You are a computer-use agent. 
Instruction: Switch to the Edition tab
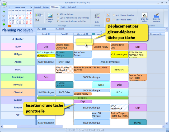[x=46, y=7]
